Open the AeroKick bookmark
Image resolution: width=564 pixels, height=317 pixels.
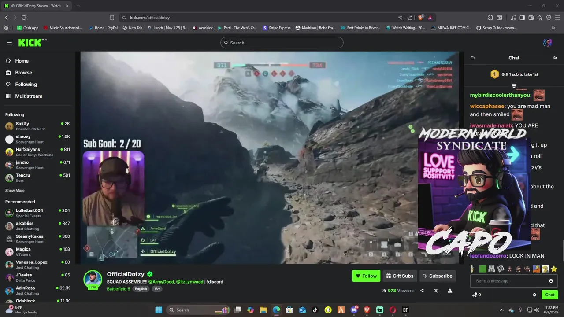pyautogui.click(x=203, y=28)
